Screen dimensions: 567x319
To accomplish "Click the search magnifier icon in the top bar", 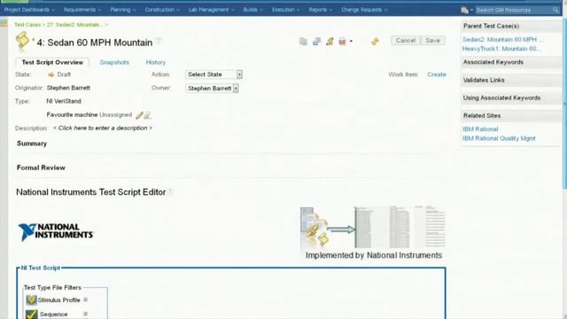I will click(555, 10).
